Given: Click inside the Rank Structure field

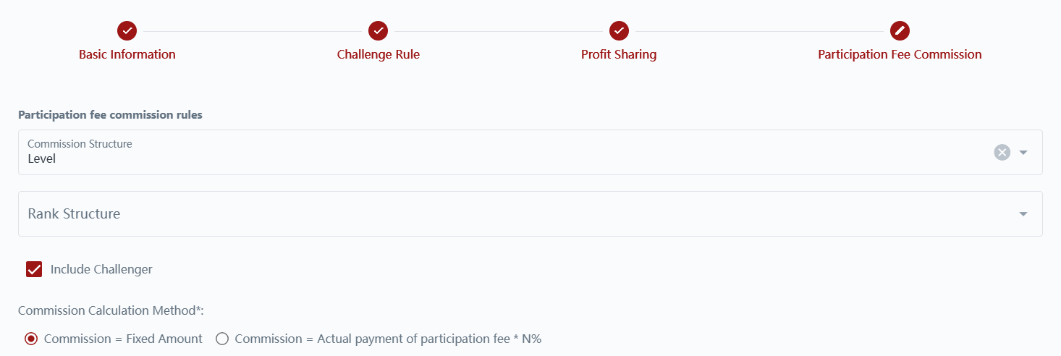Looking at the screenshot, I should click(507, 214).
